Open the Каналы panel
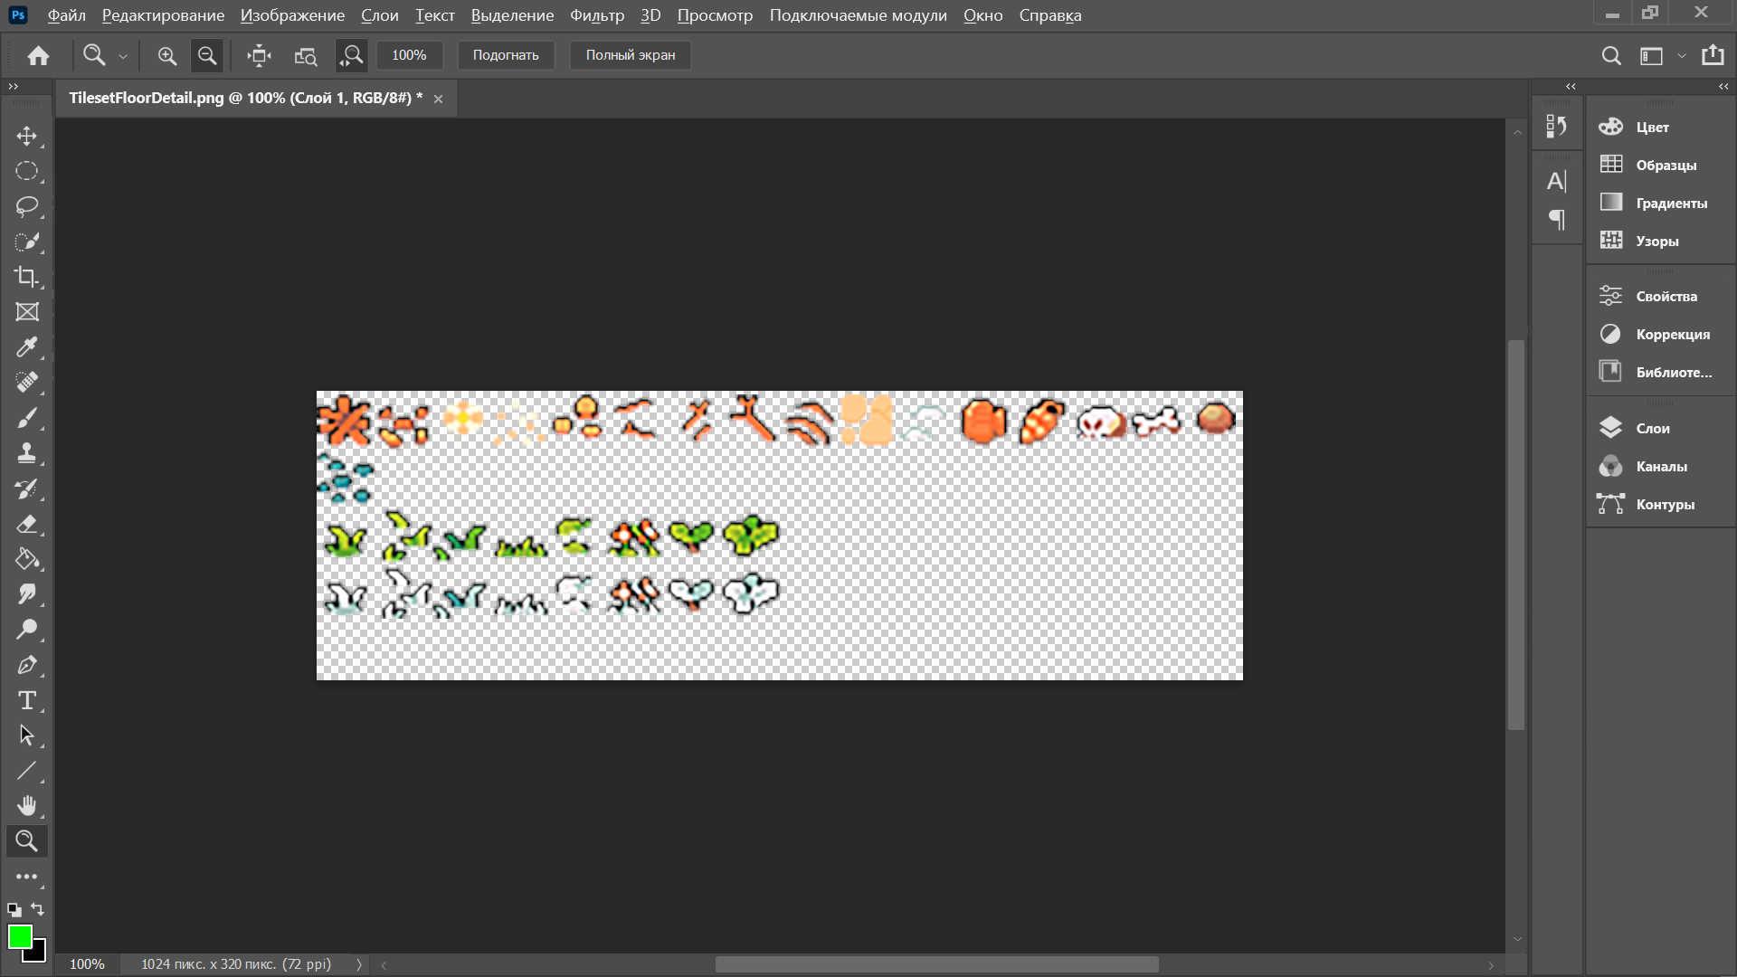 click(1661, 466)
